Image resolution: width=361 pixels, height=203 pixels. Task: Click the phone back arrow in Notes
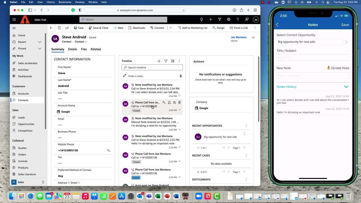coord(277,25)
